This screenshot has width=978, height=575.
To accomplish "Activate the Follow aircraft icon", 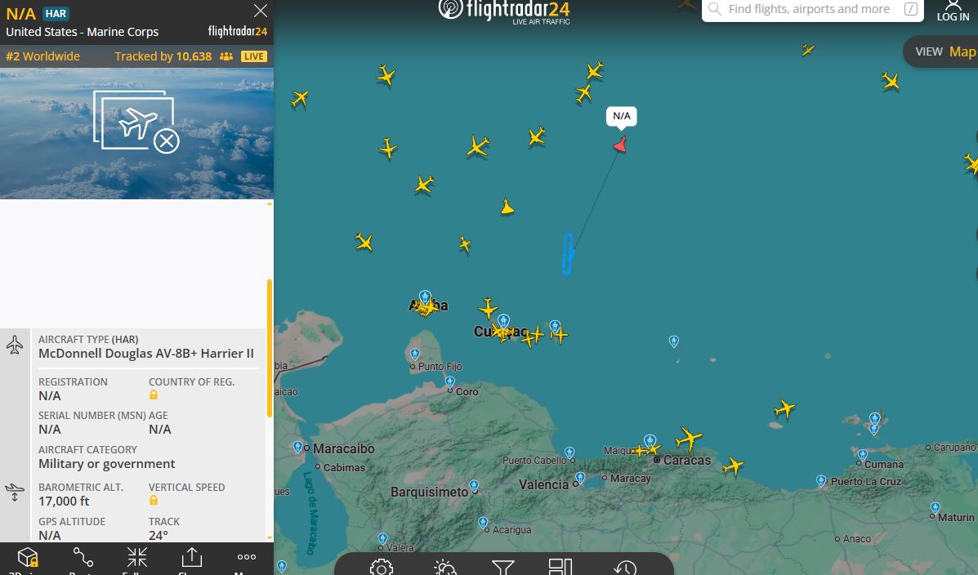I will click(x=136, y=557).
